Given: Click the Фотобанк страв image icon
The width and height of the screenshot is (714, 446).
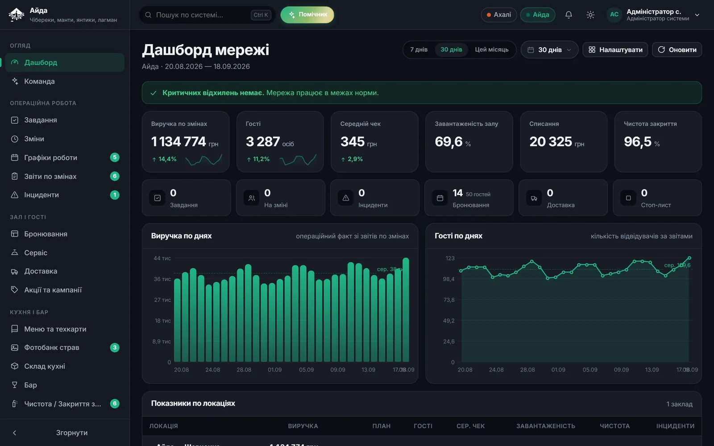Looking at the screenshot, I should (x=15, y=347).
